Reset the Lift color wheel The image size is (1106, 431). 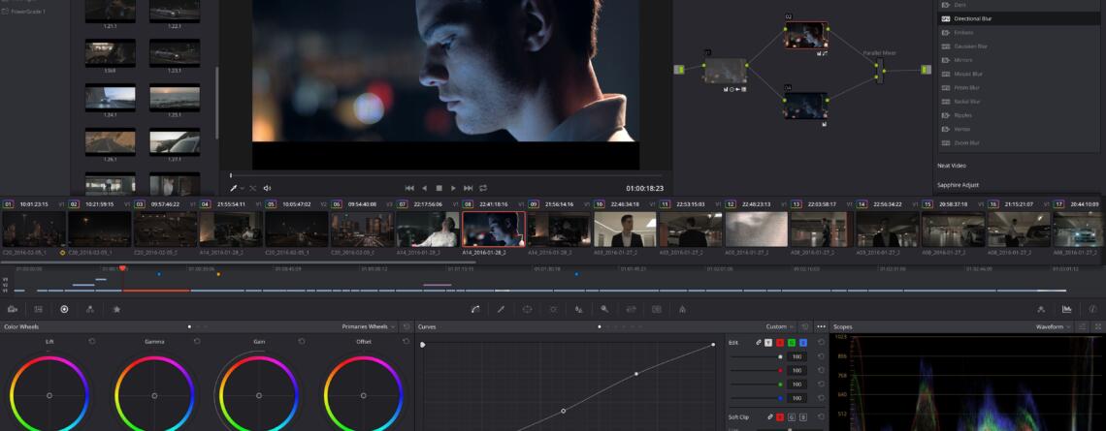pyautogui.click(x=92, y=341)
